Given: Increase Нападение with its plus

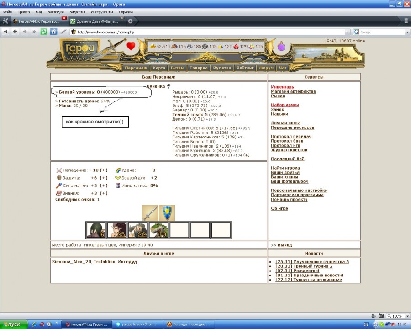Looking at the screenshot, I should (x=104, y=170).
